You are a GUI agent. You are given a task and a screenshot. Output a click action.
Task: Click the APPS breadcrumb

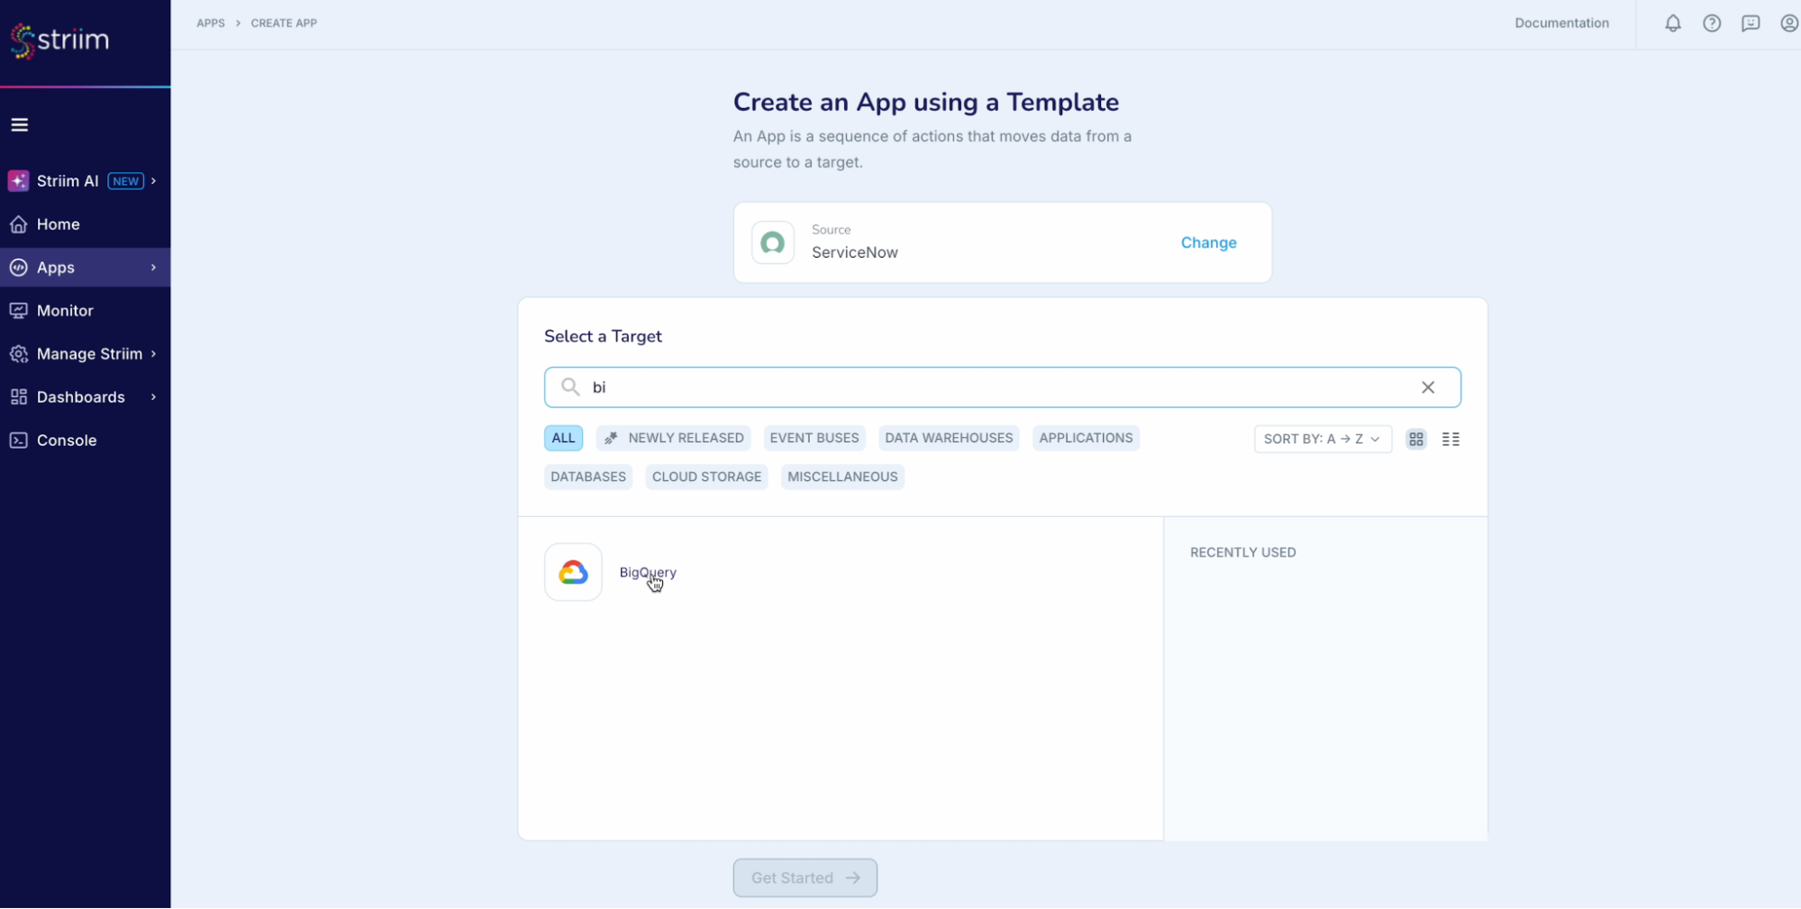point(211,23)
